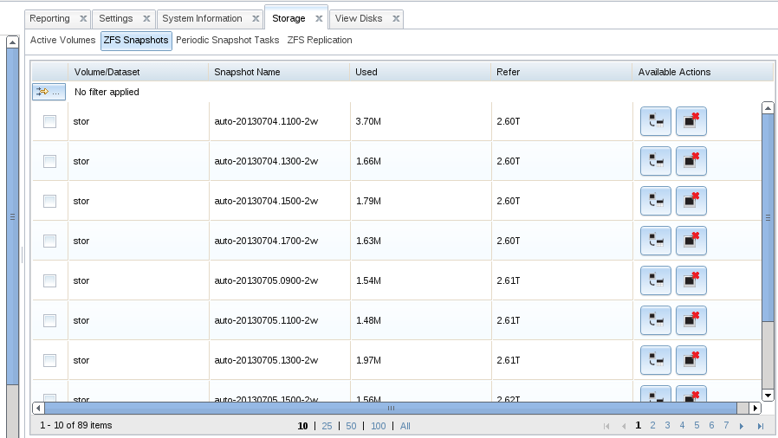This screenshot has width=778, height=438.
Task: Jump to the last page of snapshots
Action: coord(760,426)
